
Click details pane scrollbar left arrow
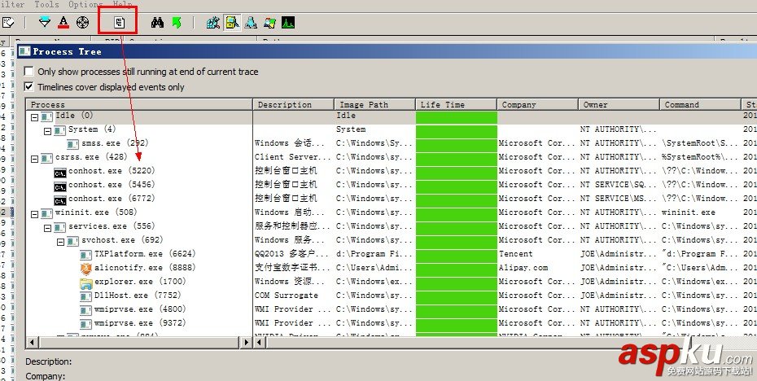coord(260,343)
